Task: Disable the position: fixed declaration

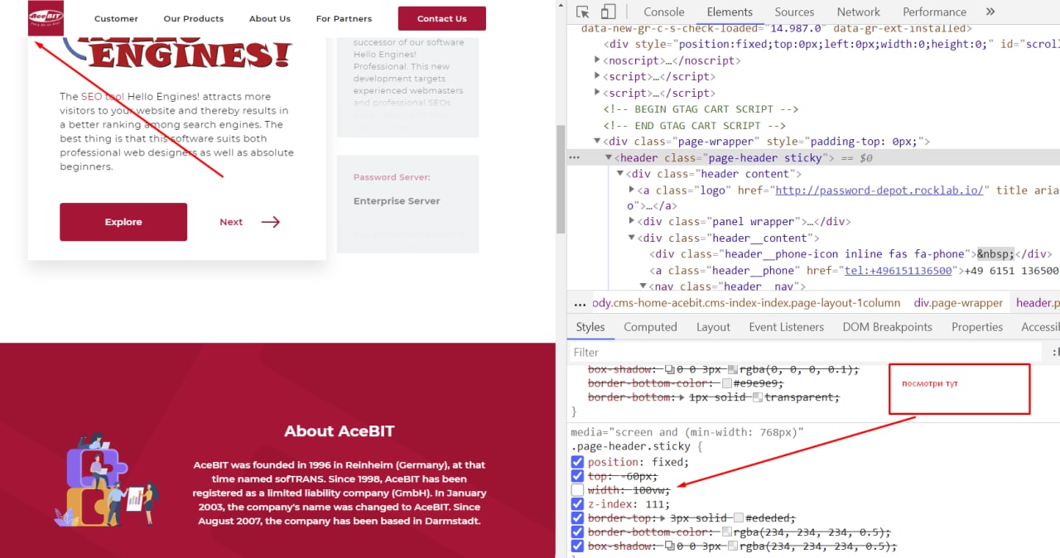Action: pyautogui.click(x=577, y=462)
